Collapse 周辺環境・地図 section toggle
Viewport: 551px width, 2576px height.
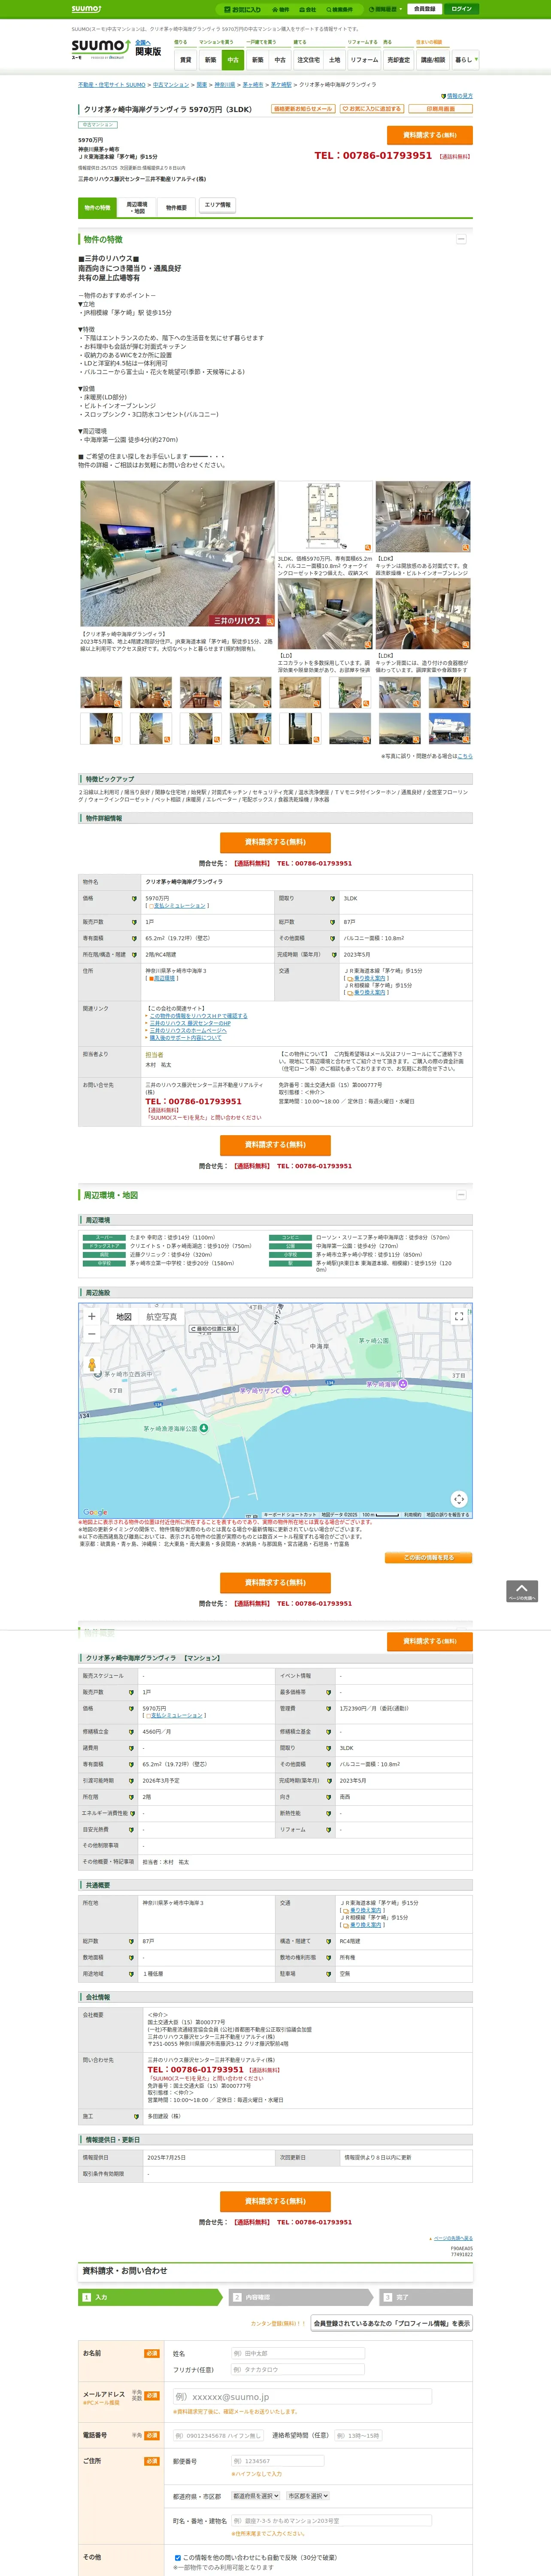pos(461,1194)
